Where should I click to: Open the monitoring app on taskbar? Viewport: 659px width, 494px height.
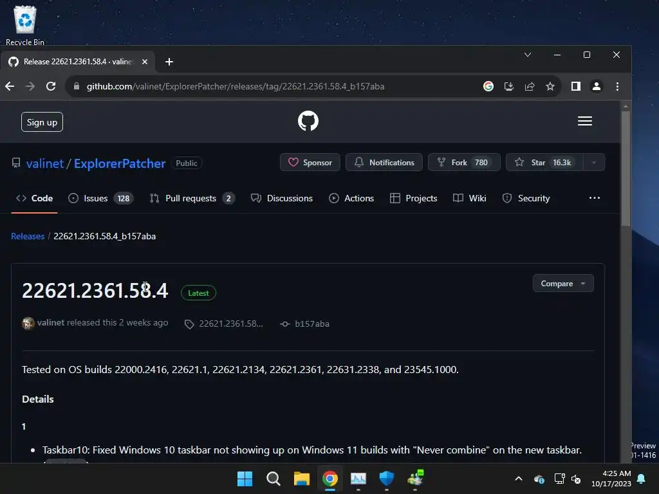click(358, 479)
